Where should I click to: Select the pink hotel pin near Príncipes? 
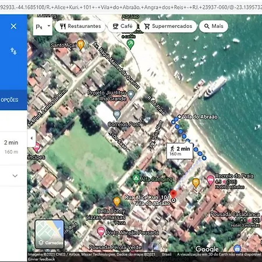tap(37, 148)
